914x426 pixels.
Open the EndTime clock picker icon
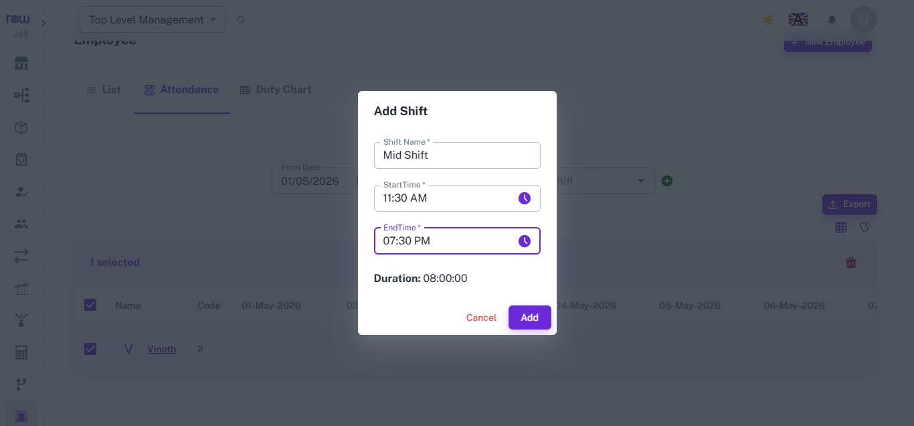[525, 241]
